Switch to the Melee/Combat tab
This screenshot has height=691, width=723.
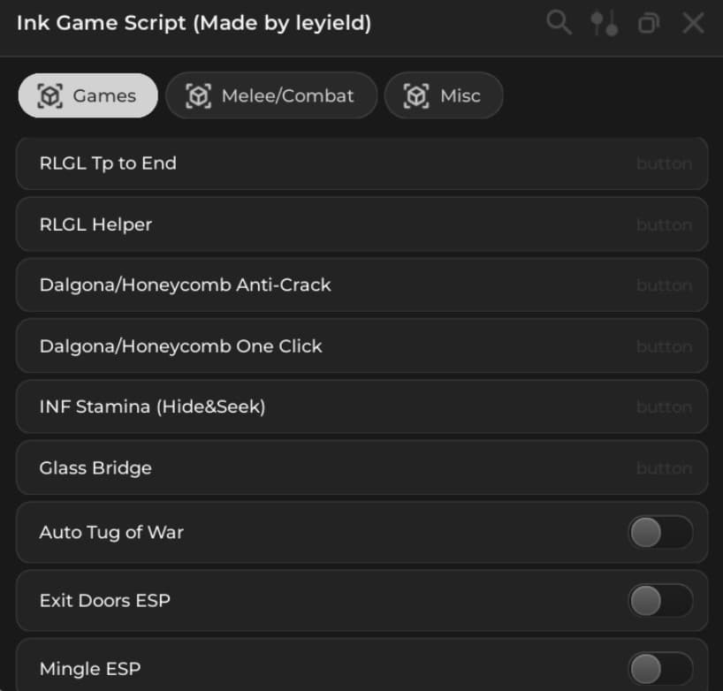click(271, 95)
